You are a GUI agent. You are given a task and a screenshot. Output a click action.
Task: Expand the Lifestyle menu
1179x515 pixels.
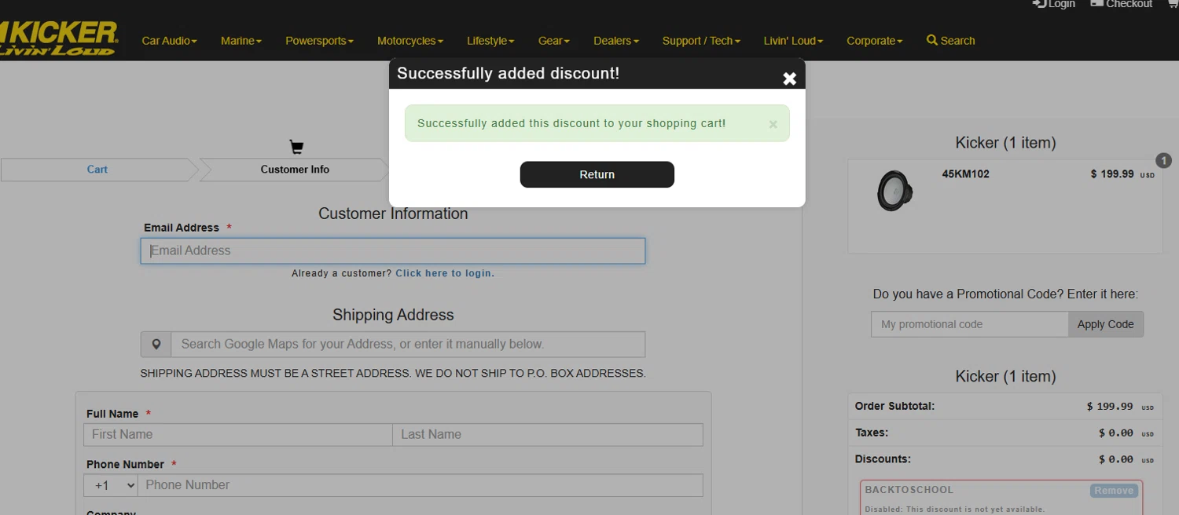click(490, 41)
